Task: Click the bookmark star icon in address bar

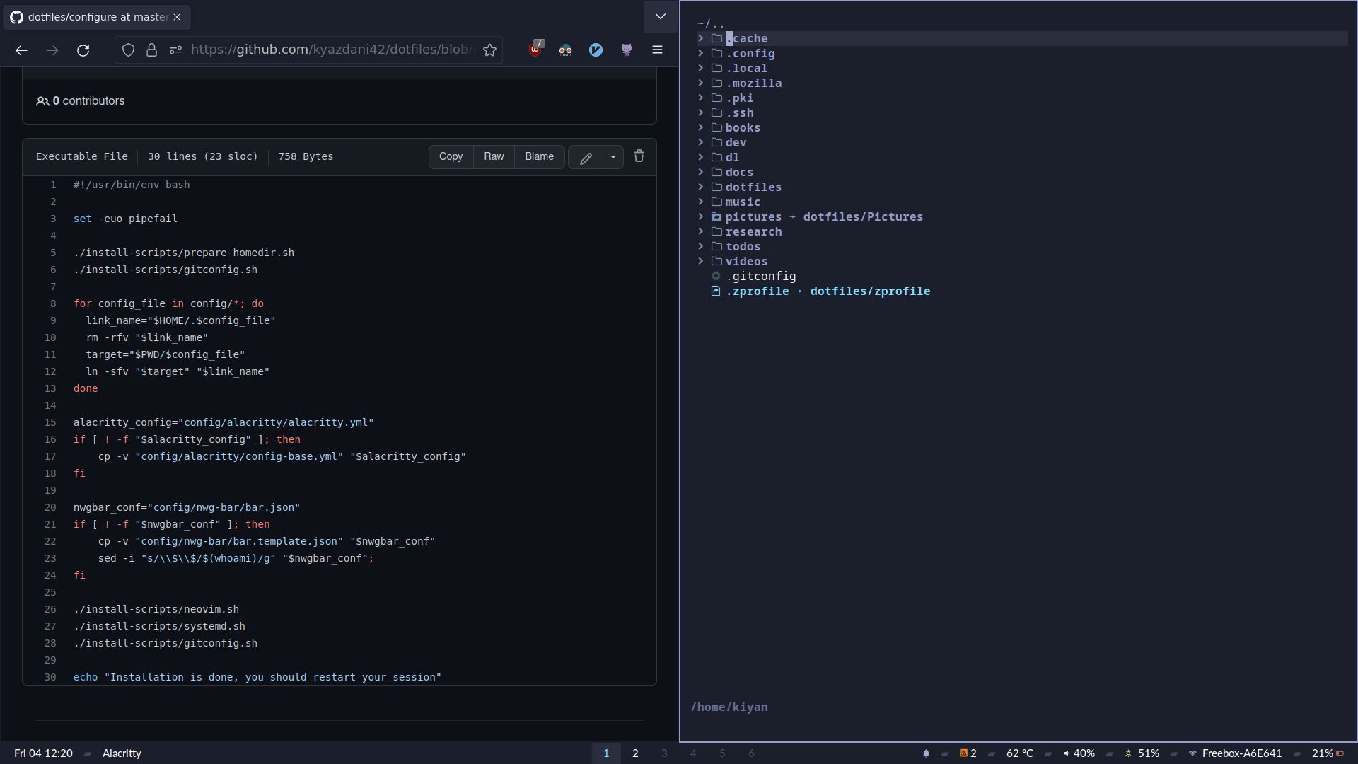Action: pos(489,50)
